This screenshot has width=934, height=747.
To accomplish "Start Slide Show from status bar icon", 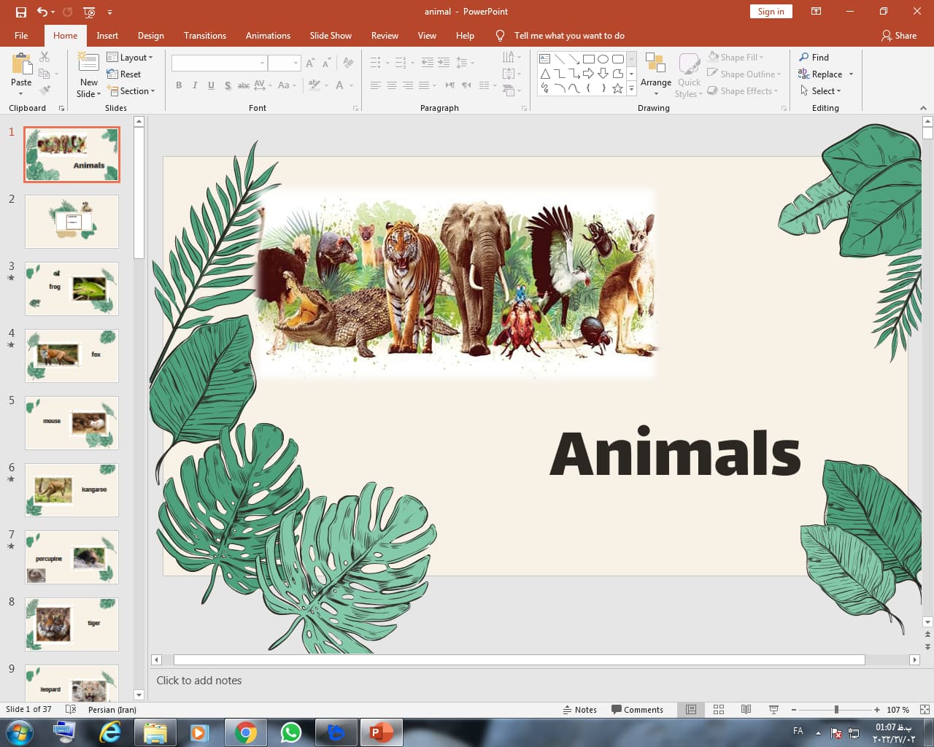I will [773, 709].
